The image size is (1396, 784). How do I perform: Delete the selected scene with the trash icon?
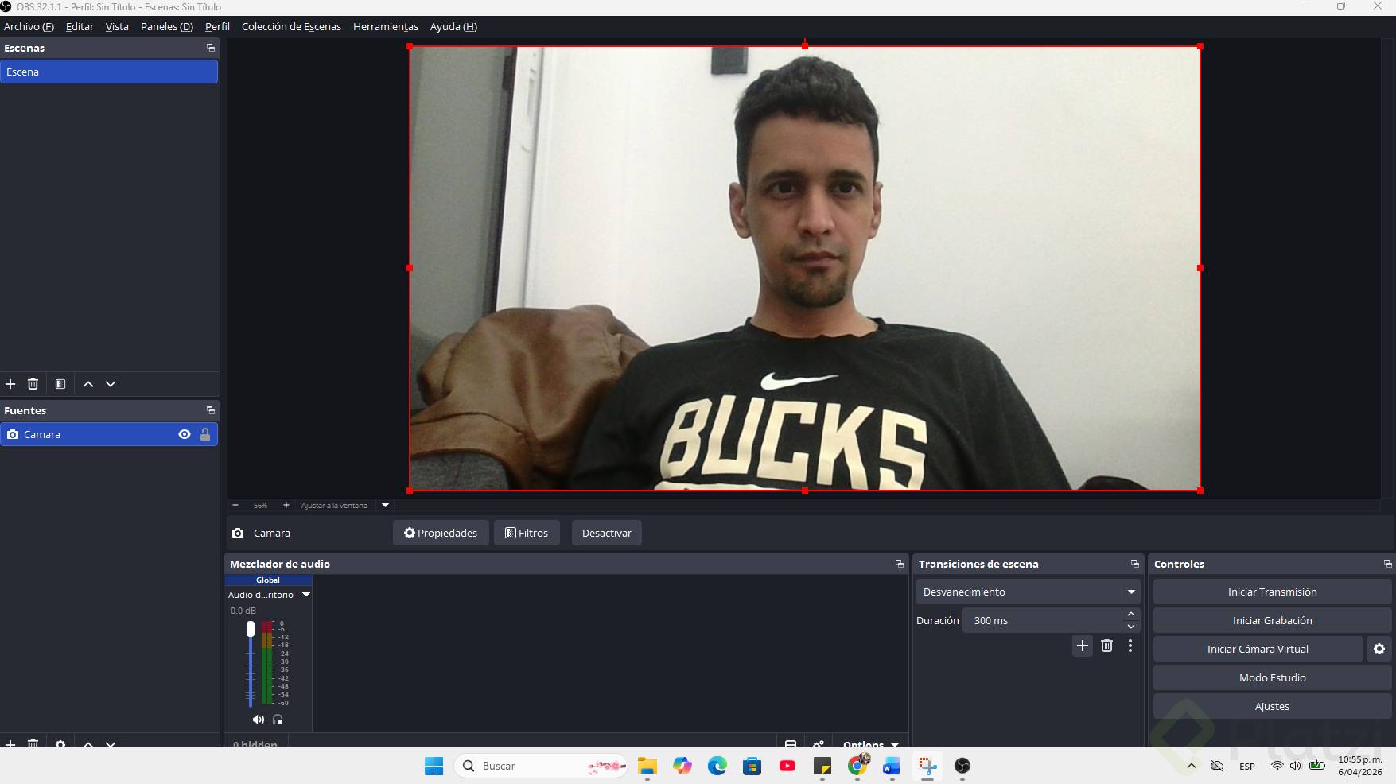33,384
